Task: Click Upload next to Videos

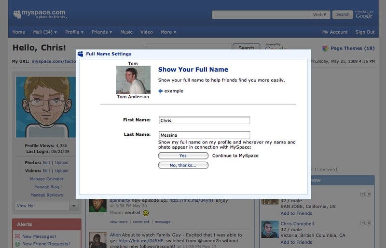Action: point(62,171)
